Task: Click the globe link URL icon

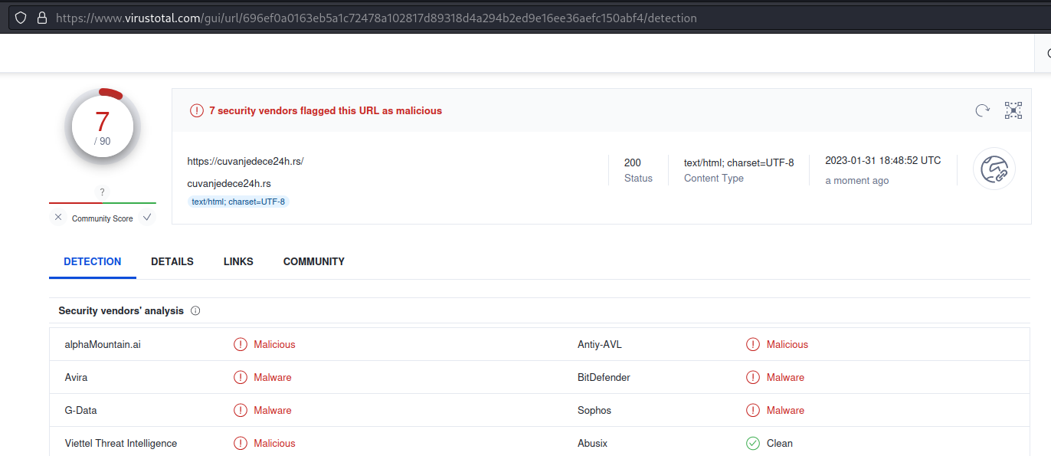Action: pos(994,169)
